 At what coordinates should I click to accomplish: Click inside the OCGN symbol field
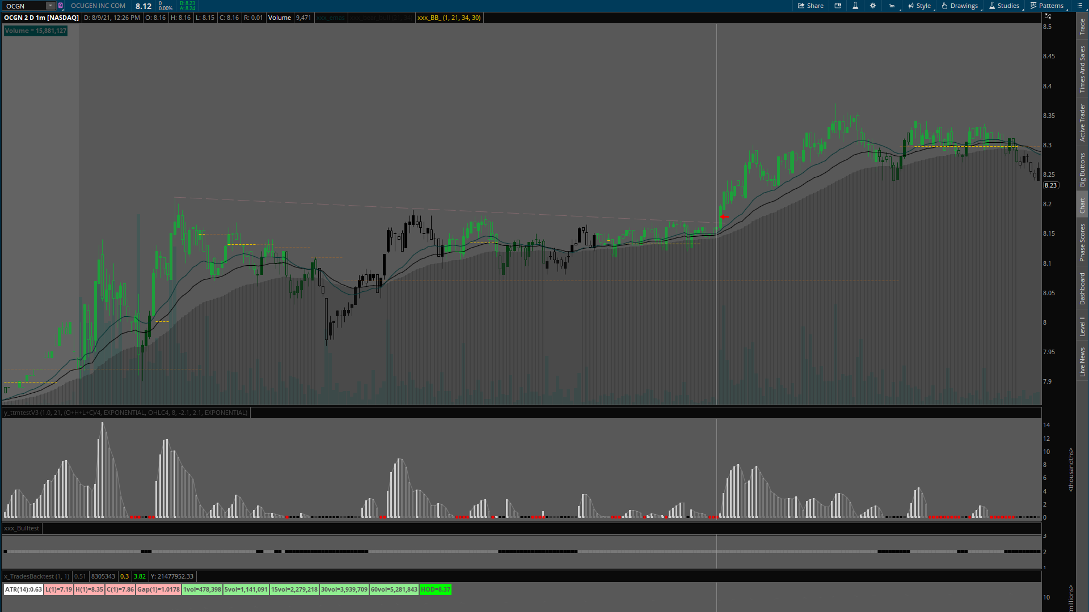click(23, 6)
